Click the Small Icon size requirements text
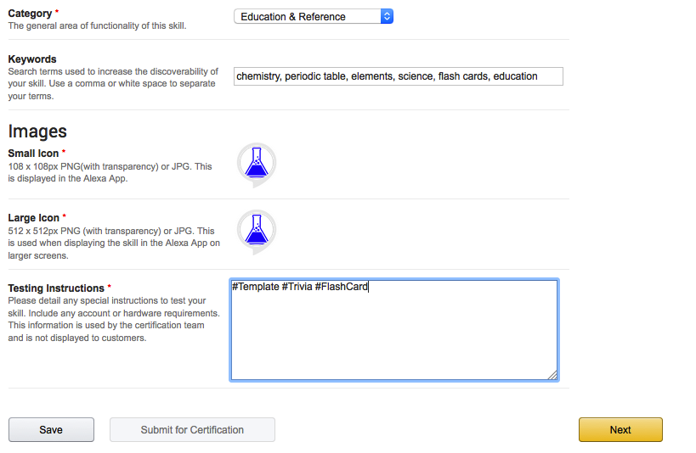This screenshot has width=696, height=453. [110, 172]
